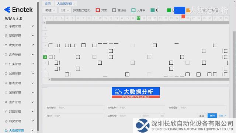This screenshot has height=133, width=236.
Task: Click the 批次 input field
Action: (x=78, y=116)
